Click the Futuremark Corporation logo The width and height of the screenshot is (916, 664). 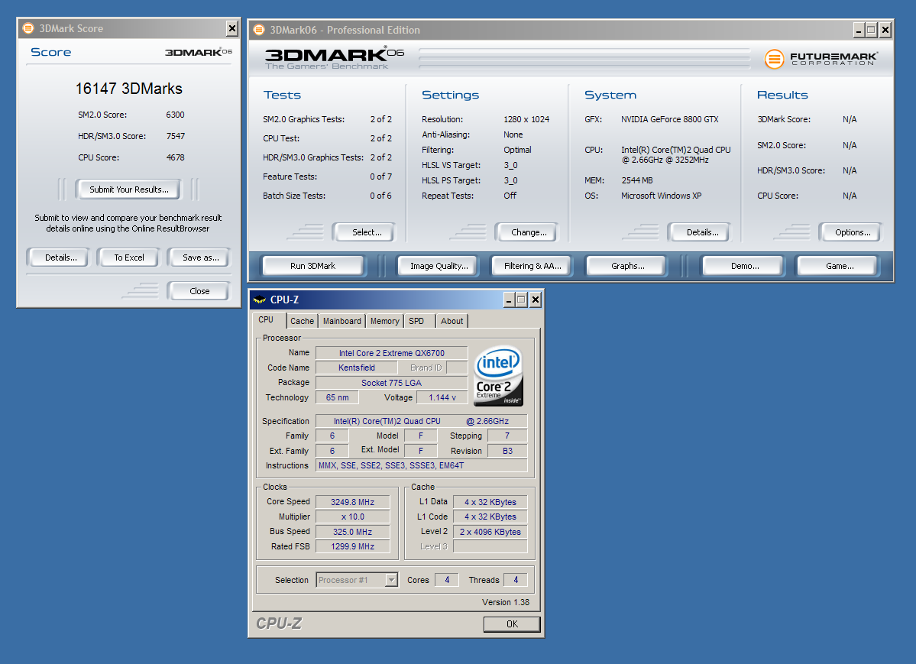[x=821, y=58]
